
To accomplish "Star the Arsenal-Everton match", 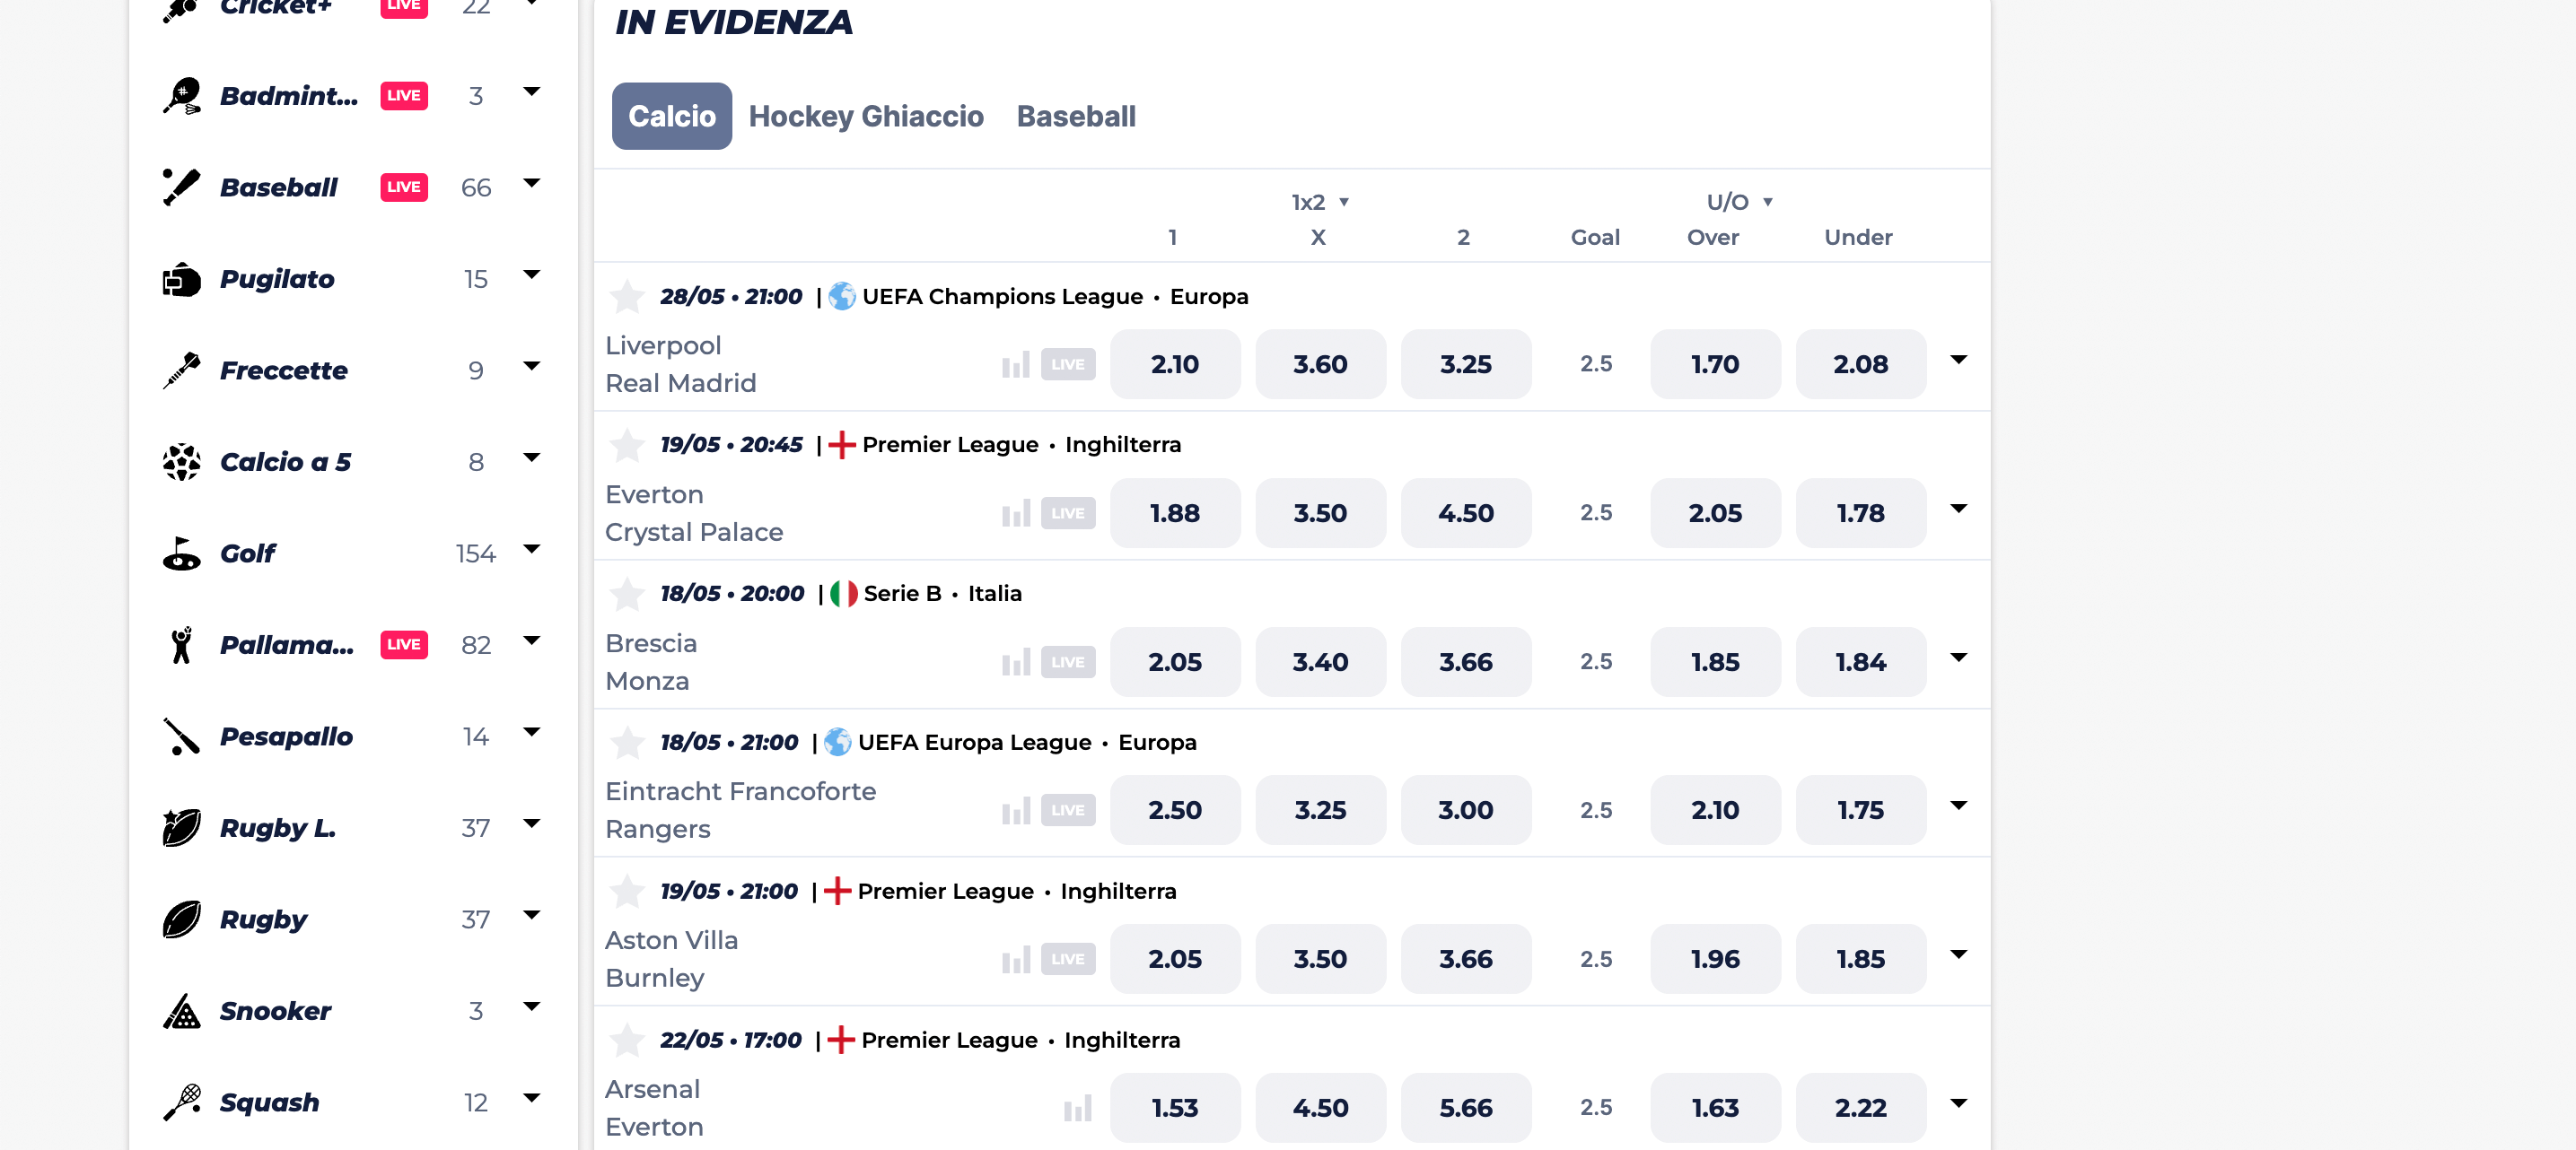I will click(x=628, y=1040).
